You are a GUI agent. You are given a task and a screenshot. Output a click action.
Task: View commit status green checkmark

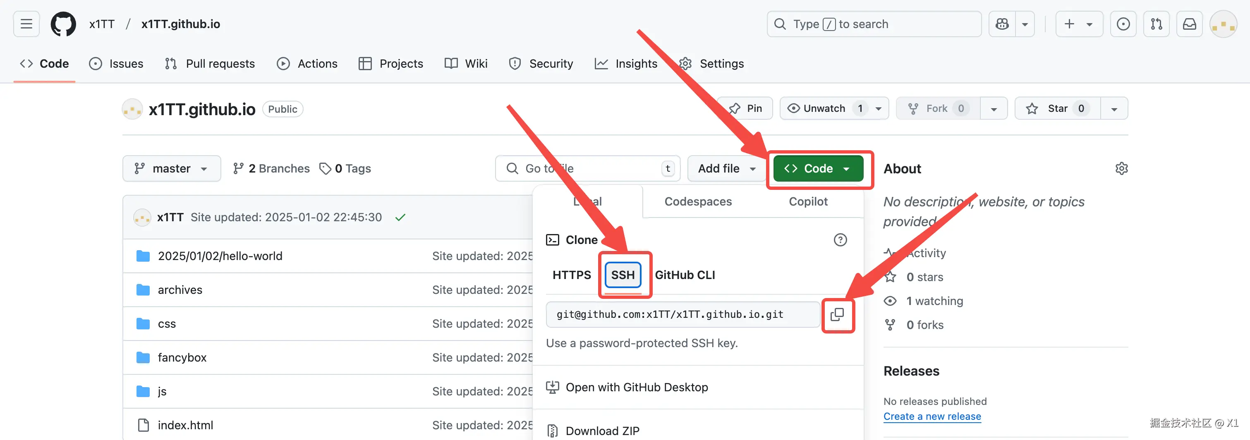pos(400,218)
